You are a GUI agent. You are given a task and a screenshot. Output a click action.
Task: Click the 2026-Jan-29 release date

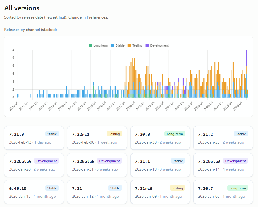point(209,142)
